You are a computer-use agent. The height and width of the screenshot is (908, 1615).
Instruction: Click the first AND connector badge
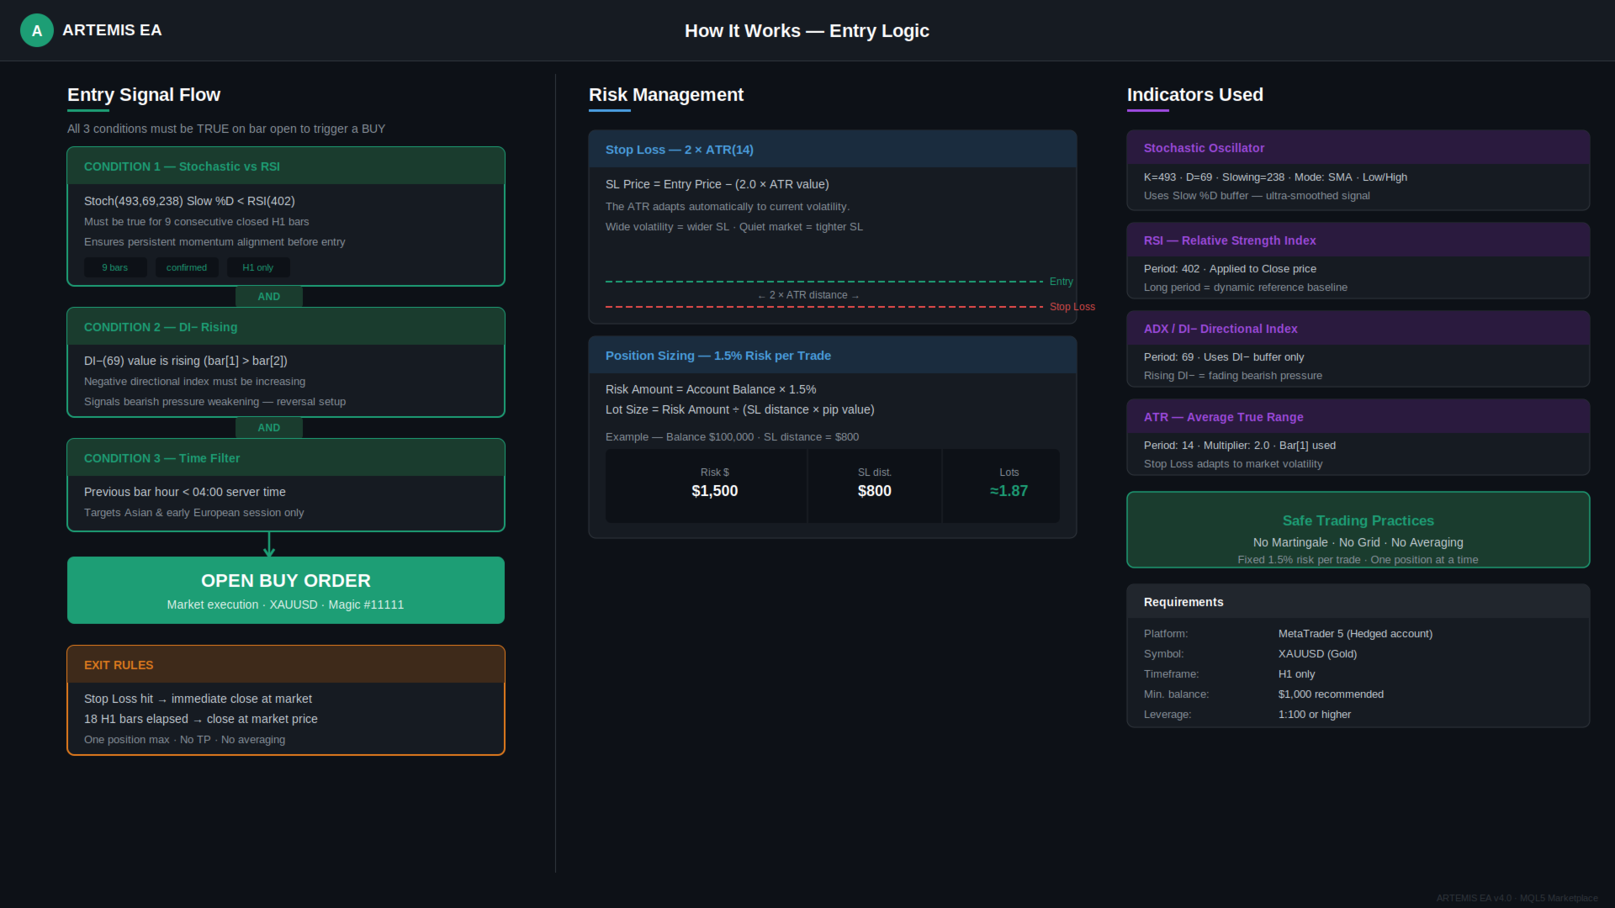coord(268,297)
